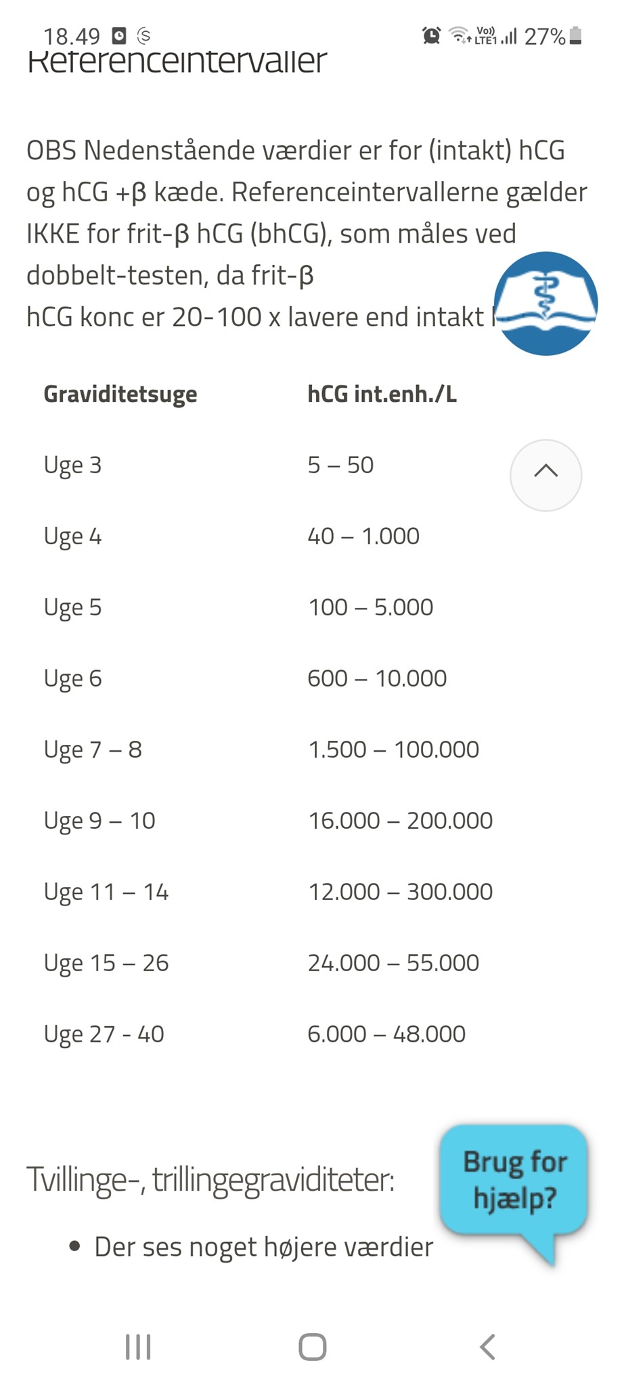Select the 'Uge 7 – 8' row label
The image size is (624, 1388).
pos(93,750)
